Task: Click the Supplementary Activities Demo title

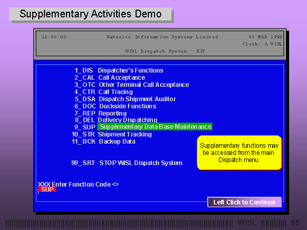Action: point(91,14)
